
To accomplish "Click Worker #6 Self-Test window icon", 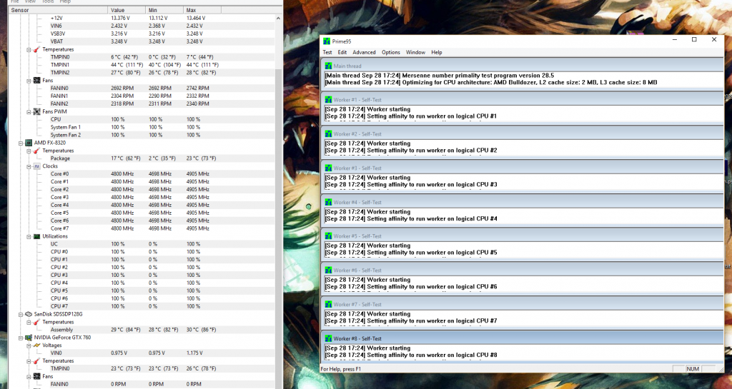I will pos(328,271).
